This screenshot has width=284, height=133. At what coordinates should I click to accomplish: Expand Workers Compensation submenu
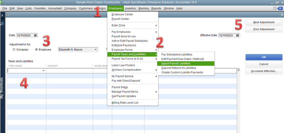pyautogui.click(x=156, y=70)
